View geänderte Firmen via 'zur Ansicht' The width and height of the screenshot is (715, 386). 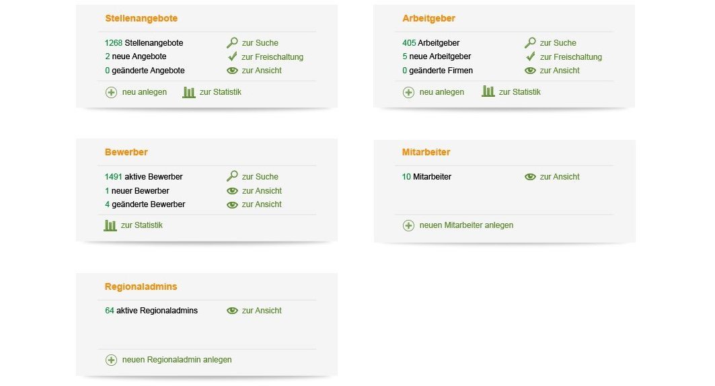(559, 71)
